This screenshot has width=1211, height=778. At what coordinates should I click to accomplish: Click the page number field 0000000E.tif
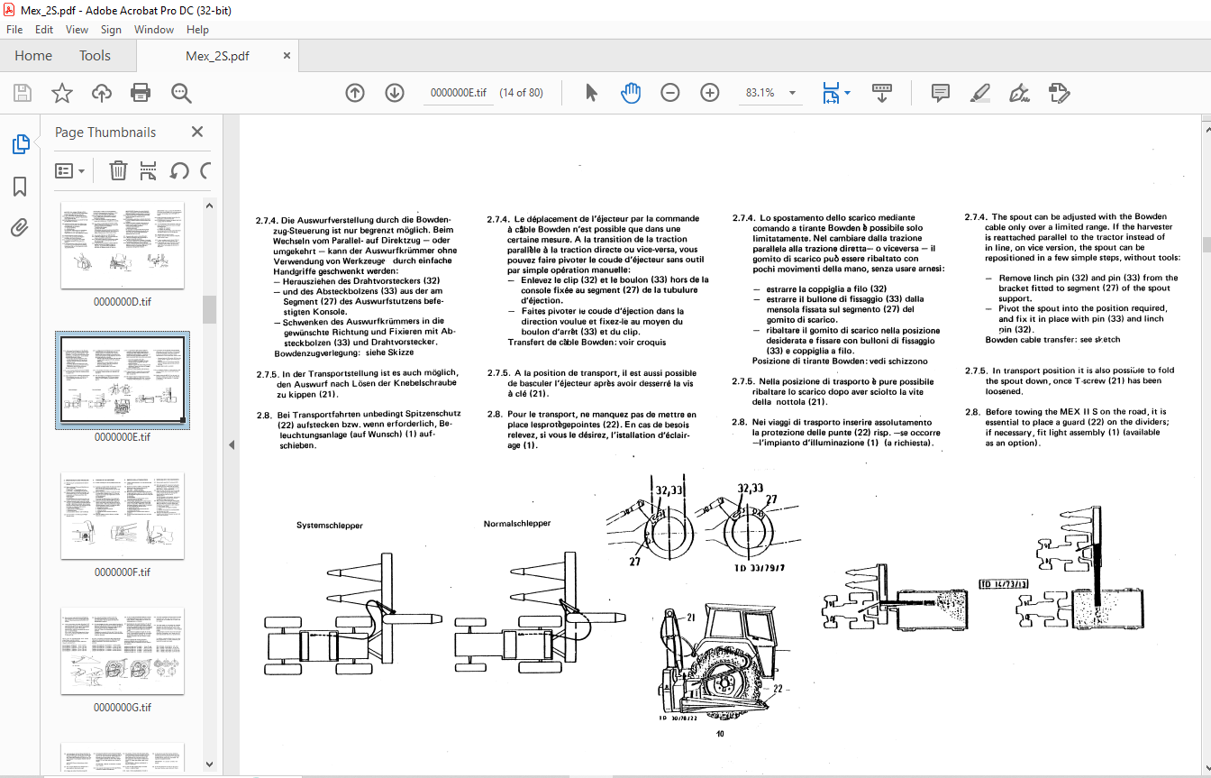pyautogui.click(x=459, y=93)
